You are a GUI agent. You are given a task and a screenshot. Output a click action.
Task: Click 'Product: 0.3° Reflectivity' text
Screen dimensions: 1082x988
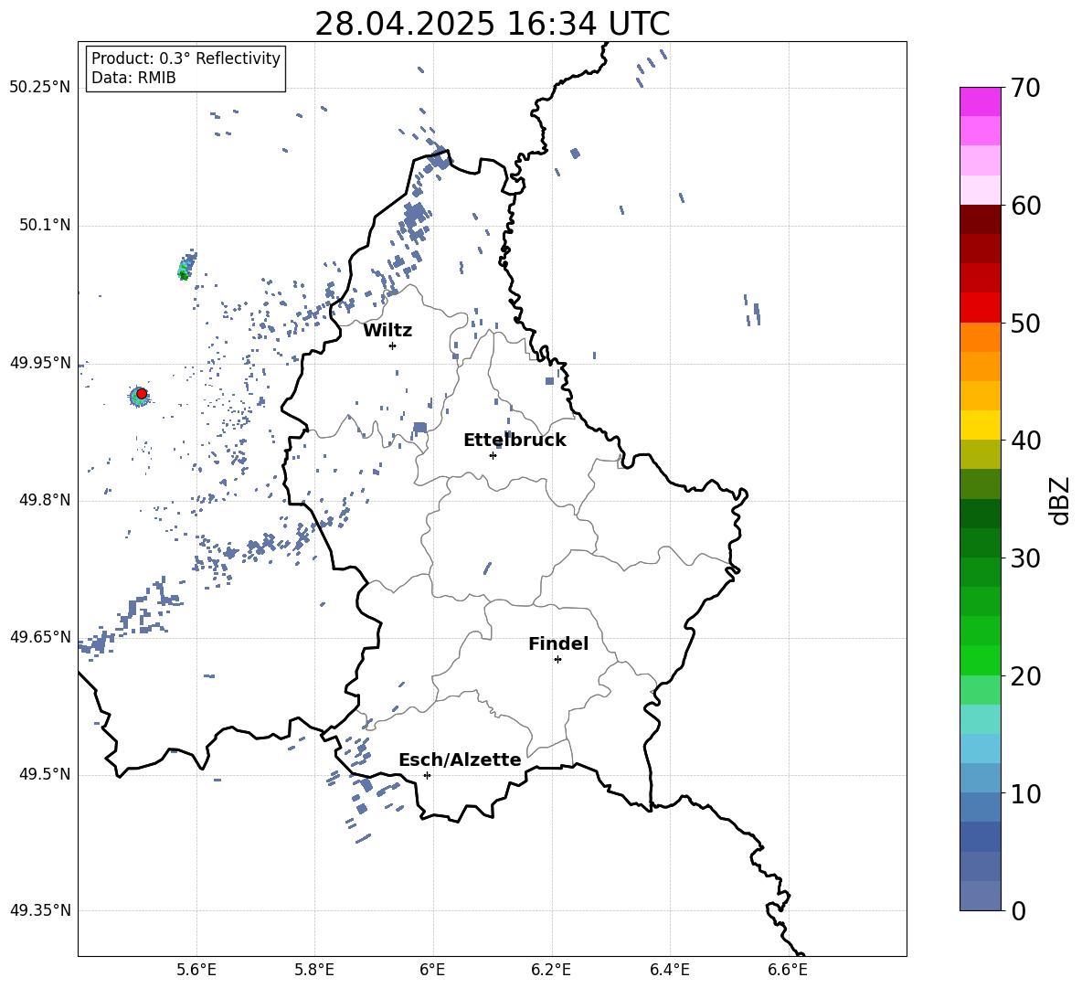[186, 58]
